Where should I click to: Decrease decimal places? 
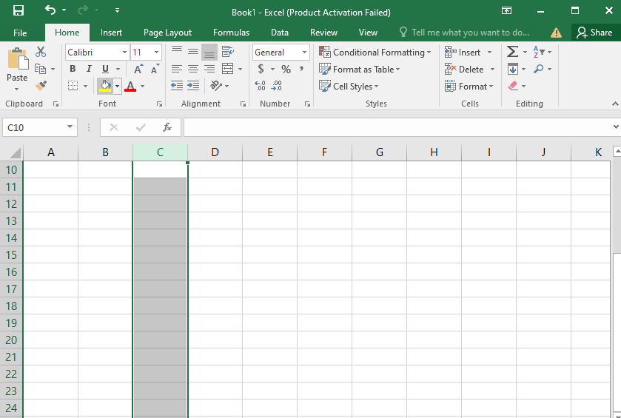pos(277,86)
